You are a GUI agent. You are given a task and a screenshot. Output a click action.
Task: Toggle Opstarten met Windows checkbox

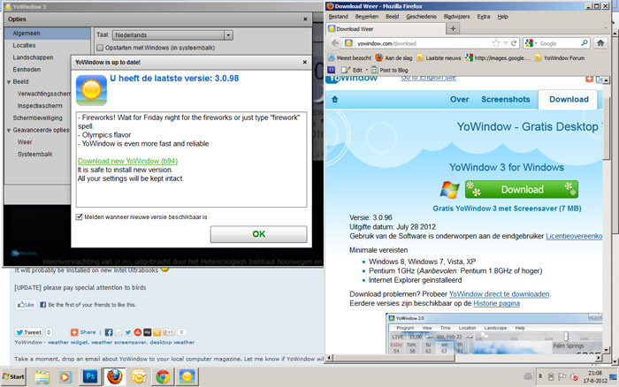point(100,48)
